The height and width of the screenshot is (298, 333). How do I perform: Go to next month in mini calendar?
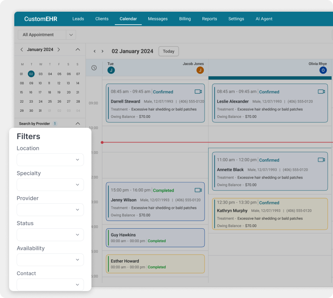pyautogui.click(x=59, y=50)
